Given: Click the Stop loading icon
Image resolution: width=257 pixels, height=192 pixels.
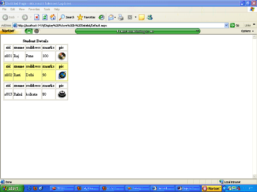Looking at the screenshot, I should (x=37, y=17).
